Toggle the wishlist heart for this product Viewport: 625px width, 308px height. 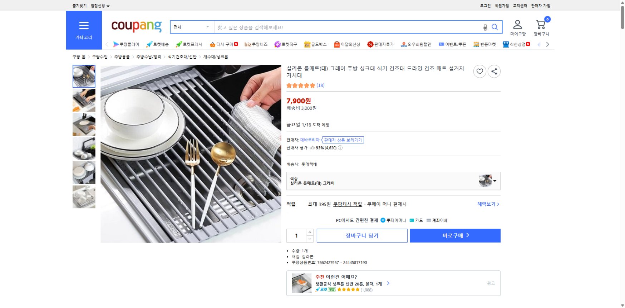coord(479,72)
